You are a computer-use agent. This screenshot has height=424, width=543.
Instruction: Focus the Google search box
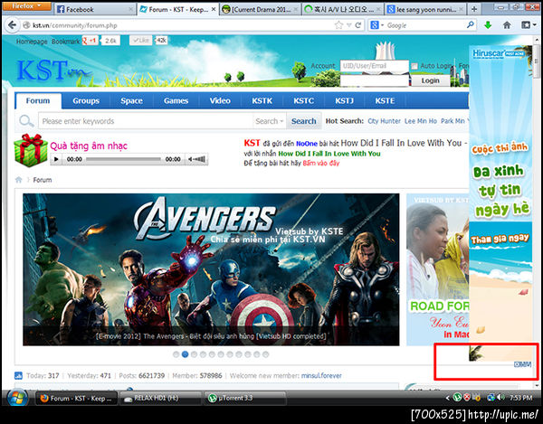tap(425, 25)
